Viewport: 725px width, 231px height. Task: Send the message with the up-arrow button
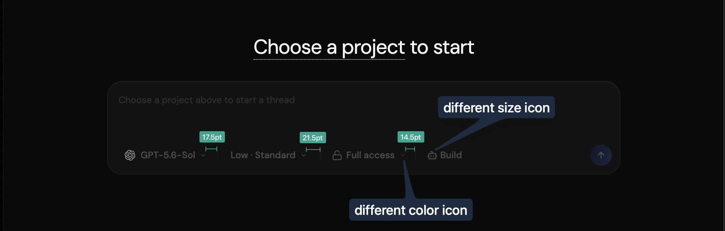point(601,155)
